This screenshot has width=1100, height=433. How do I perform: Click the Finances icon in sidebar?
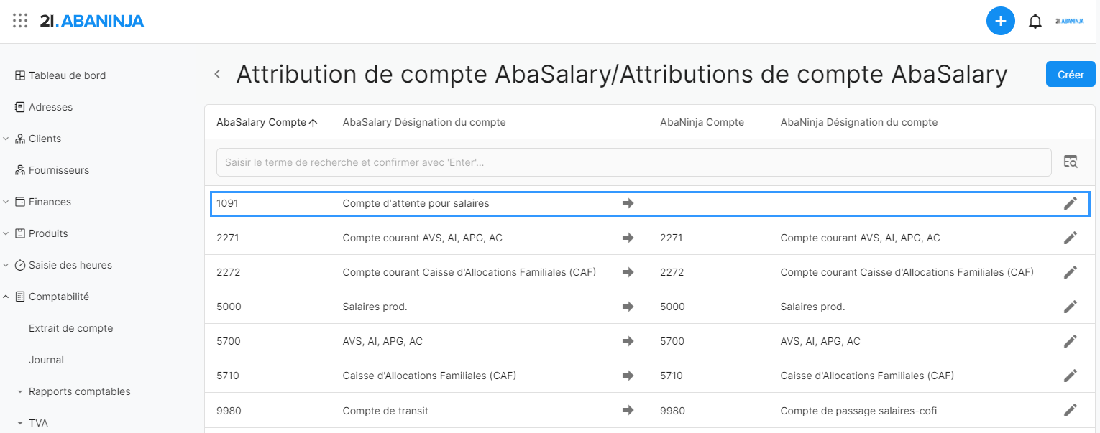point(20,202)
